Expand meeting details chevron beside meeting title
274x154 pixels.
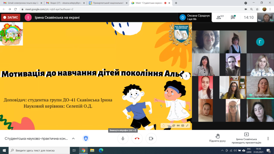[x=73, y=138]
